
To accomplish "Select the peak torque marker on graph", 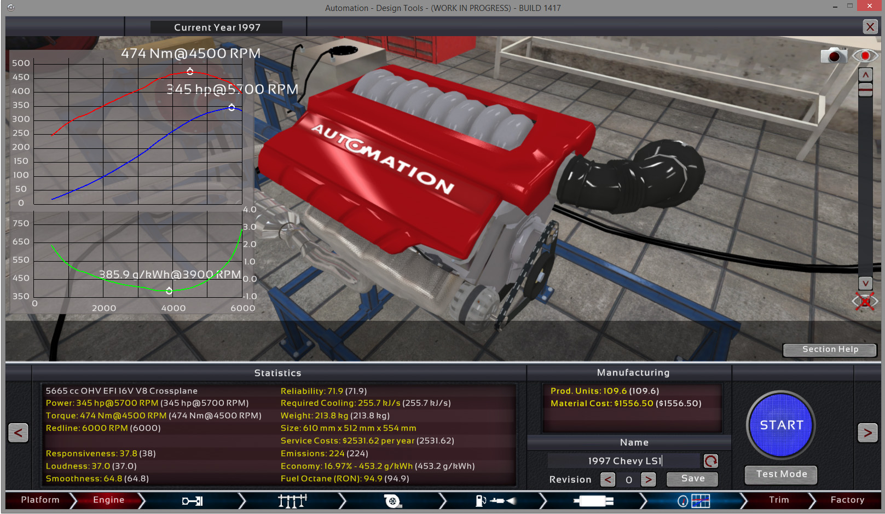I will click(x=190, y=72).
